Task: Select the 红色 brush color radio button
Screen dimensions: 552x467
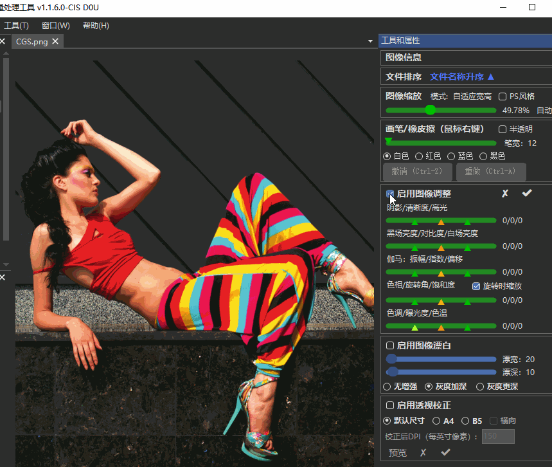Action: point(419,156)
